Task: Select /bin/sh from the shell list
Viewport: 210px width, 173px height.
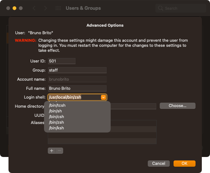Action: click(x=55, y=111)
